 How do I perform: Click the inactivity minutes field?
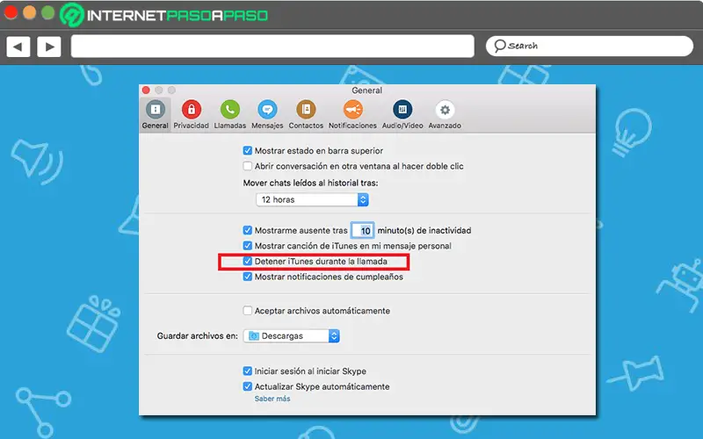(x=362, y=231)
